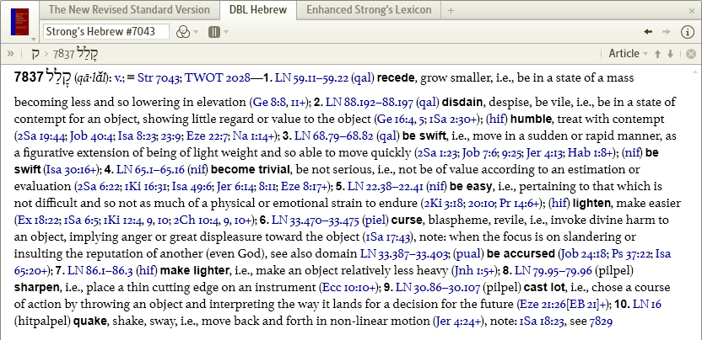Go to next article with down arrow

tap(670, 54)
